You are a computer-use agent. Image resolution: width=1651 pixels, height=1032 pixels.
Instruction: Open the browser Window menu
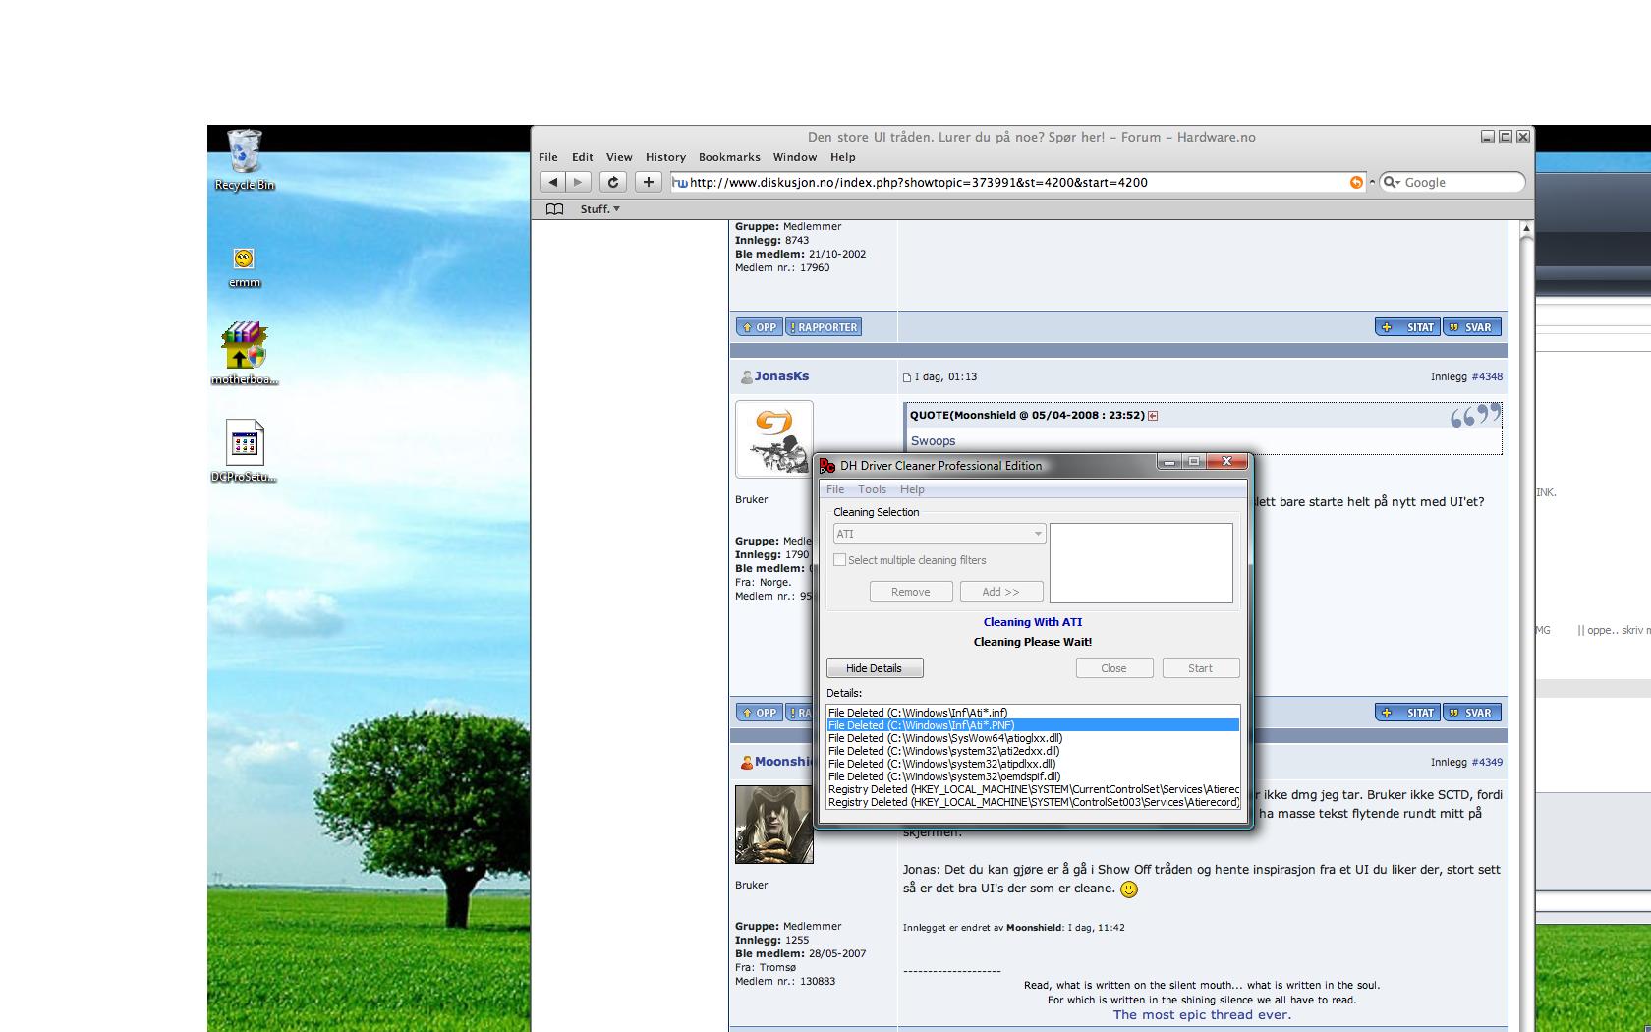(795, 157)
